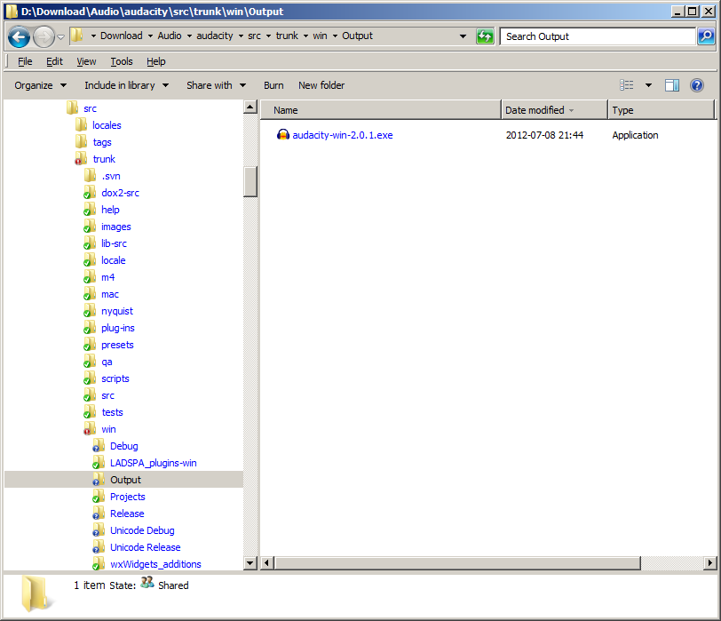Select the Debug folder in tree
721x621 pixels.
point(124,446)
